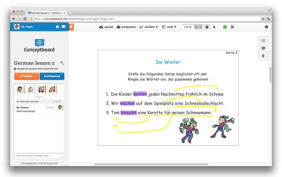Open the list panel icon on right
The height and width of the screenshot is (177, 282).
click(263, 41)
